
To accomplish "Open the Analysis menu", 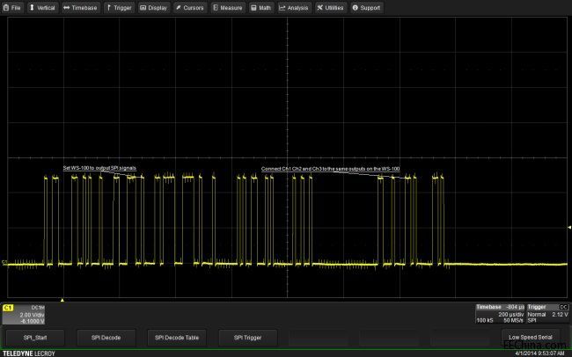I will (x=294, y=8).
